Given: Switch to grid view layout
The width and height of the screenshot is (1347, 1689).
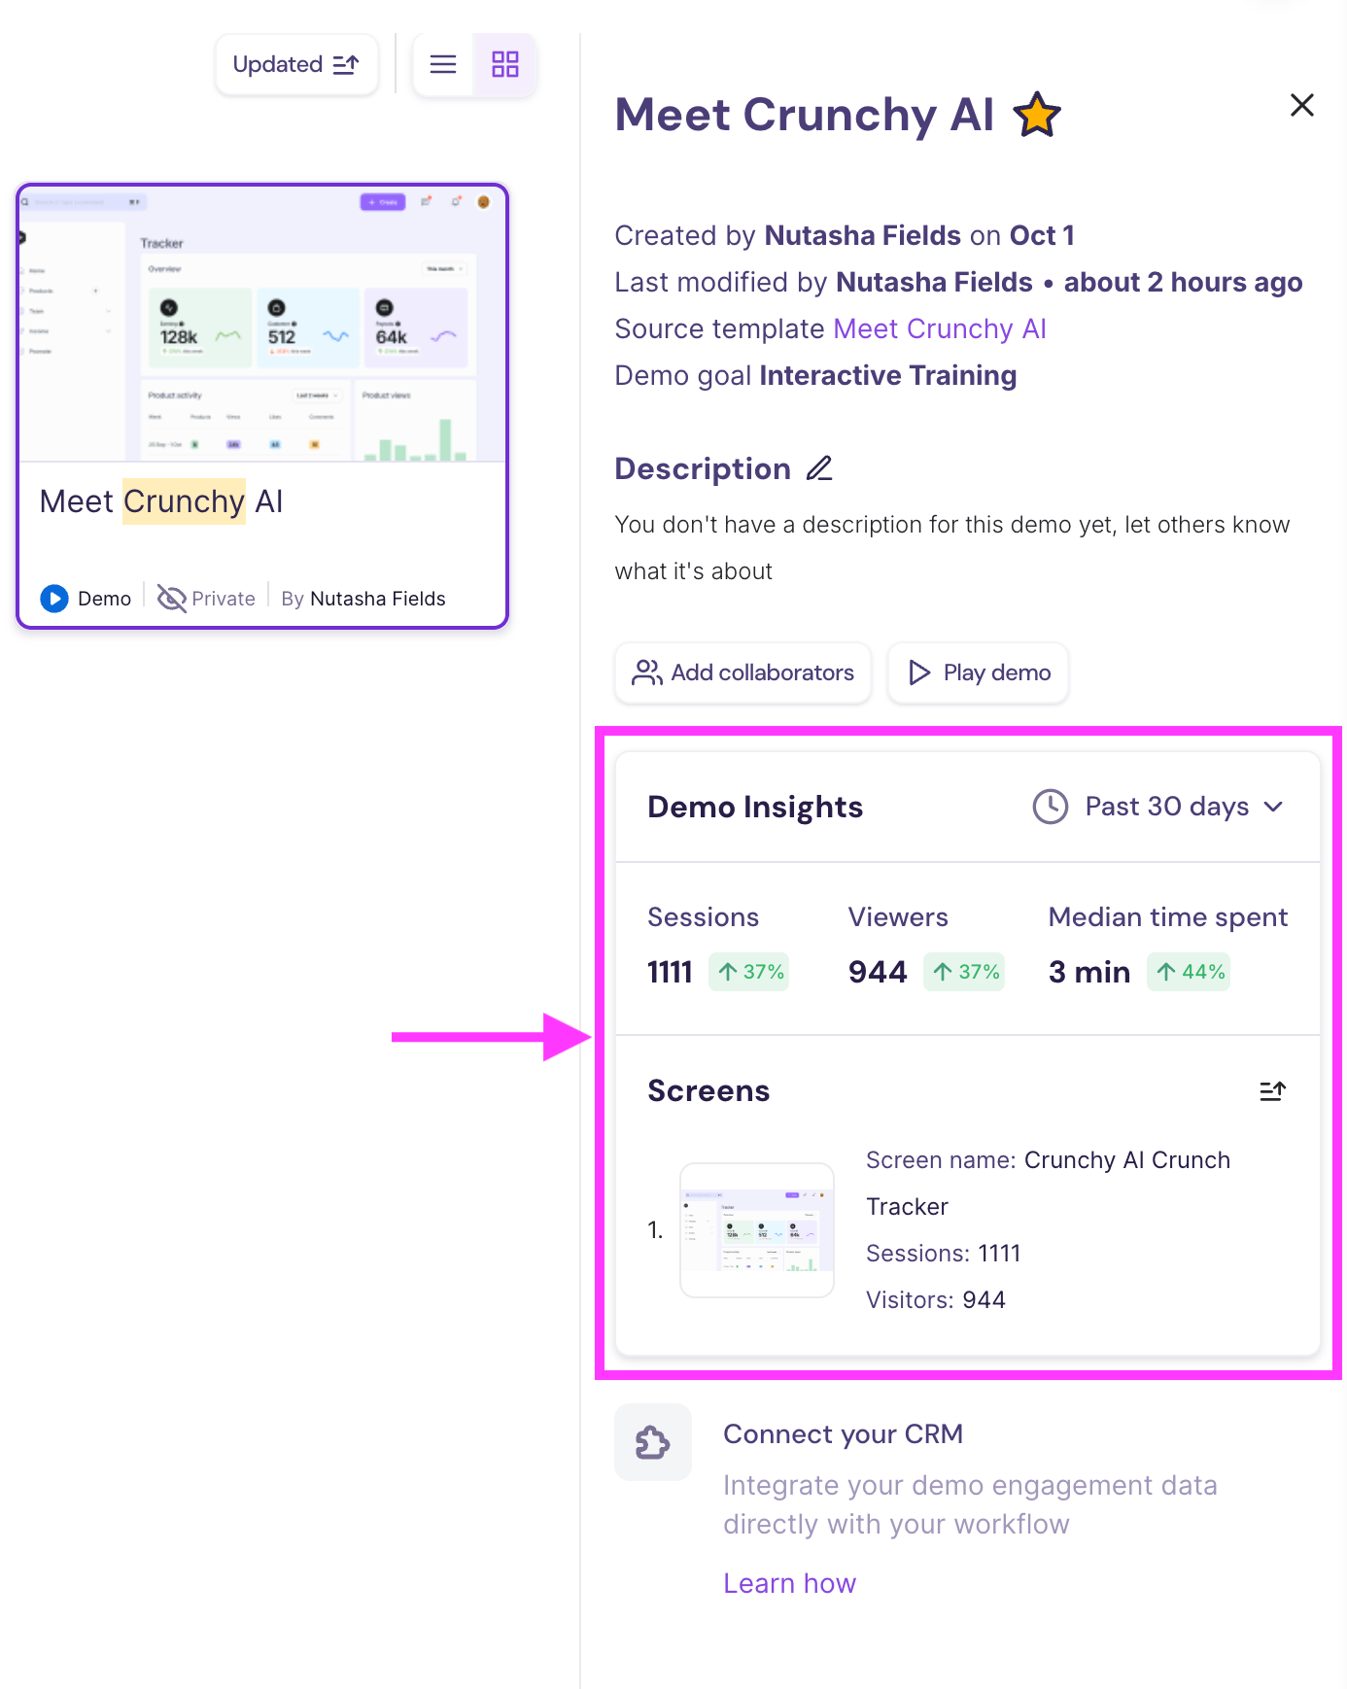Looking at the screenshot, I should click(504, 64).
